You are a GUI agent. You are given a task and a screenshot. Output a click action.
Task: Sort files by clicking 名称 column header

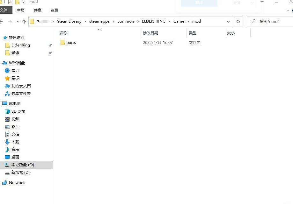(x=63, y=32)
